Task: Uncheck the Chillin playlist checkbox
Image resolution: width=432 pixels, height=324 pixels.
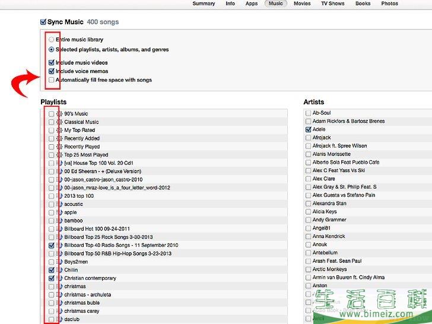Action: [51, 270]
